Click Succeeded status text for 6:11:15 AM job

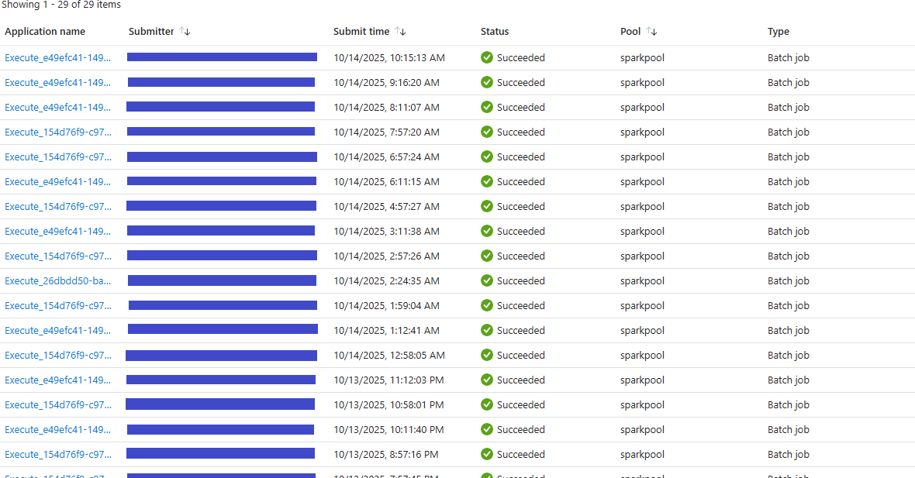pyautogui.click(x=520, y=182)
